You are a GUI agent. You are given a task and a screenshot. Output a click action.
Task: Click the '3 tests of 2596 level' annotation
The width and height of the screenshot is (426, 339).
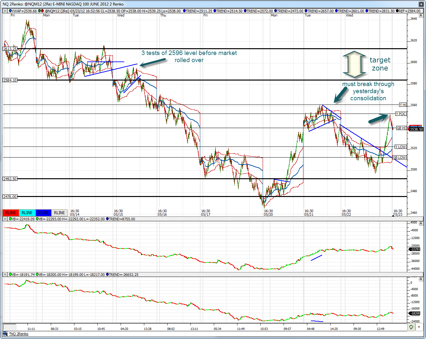point(189,57)
